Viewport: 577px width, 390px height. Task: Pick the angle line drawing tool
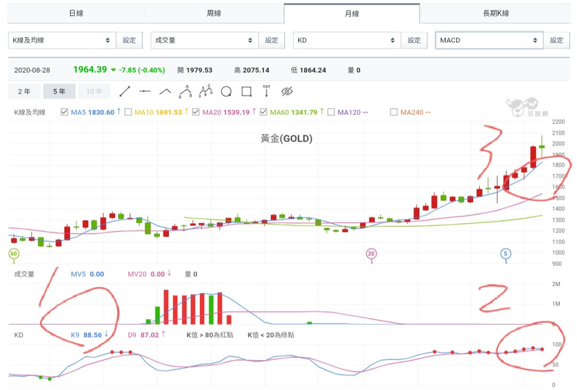pos(165,91)
